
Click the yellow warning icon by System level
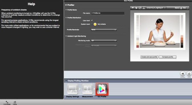pyautogui.click(x=95, y=24)
